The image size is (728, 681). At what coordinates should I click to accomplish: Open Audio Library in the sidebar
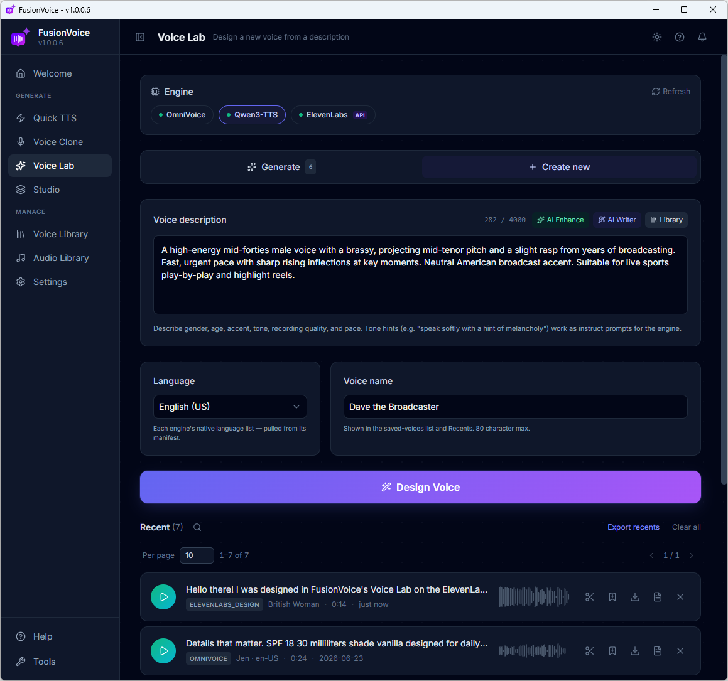[60, 258]
